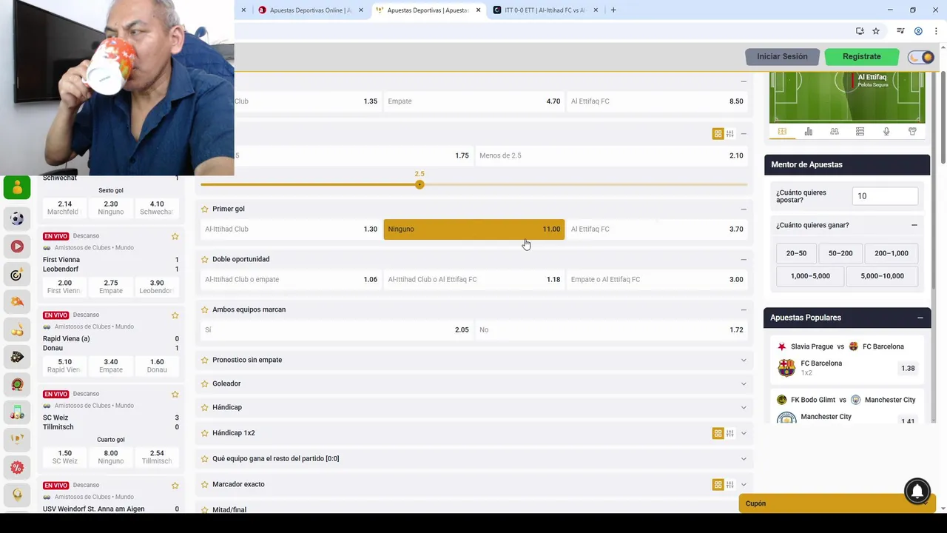947x533 pixels.
Task: Select the Ninguno 11.00 first goal bet
Action: [x=474, y=229]
